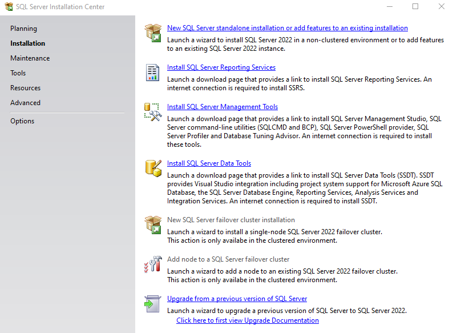The width and height of the screenshot is (449, 333).
Task: Follow Install SQL Server Management Tools link
Action: pos(222,107)
